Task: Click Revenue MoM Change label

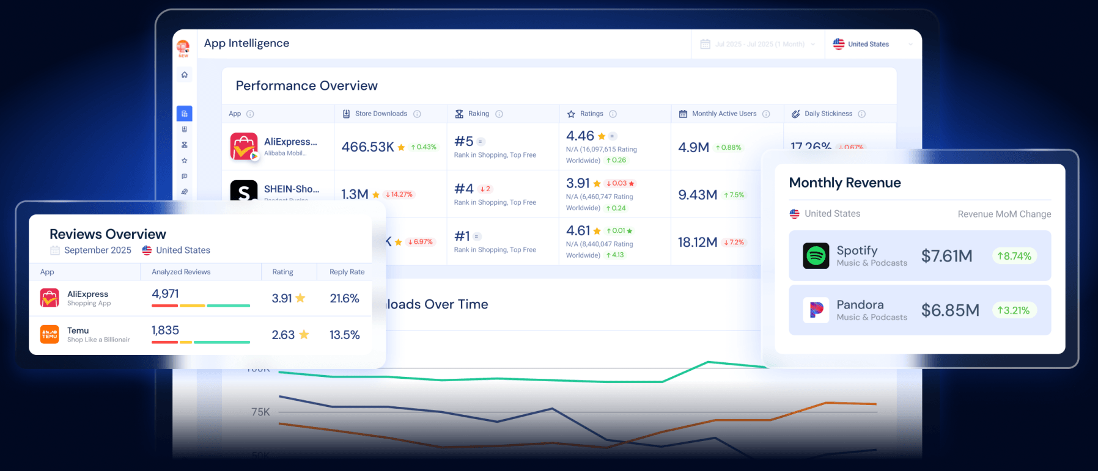Action: 1004,214
